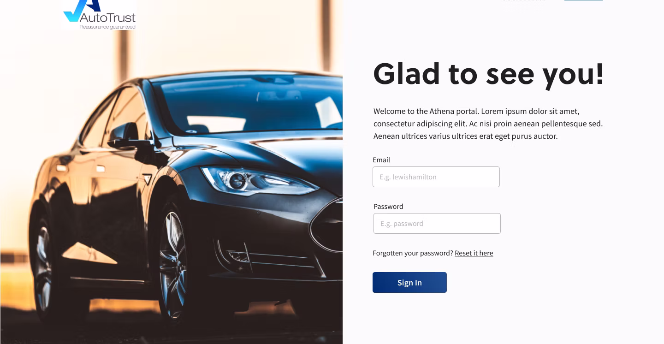The width and height of the screenshot is (664, 344).
Task: Click the Reassurance guaranteed tagline under logo
Action: coord(107,27)
